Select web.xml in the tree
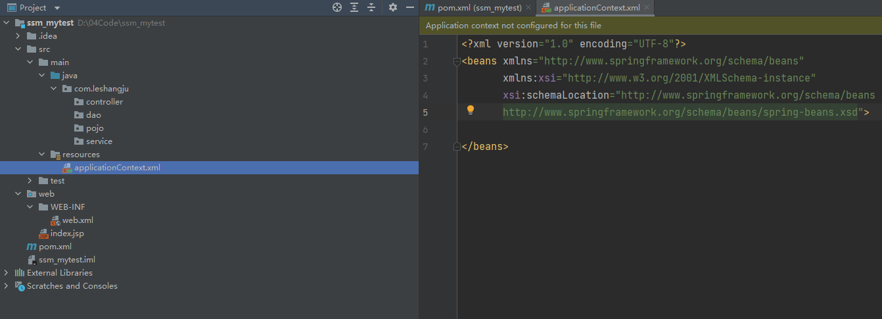Screen dimensions: 882x319 tap(78, 220)
